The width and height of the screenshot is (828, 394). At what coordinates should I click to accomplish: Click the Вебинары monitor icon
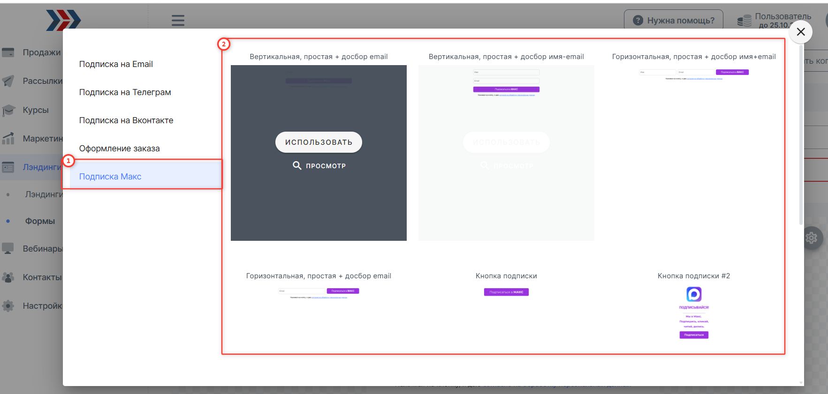[x=8, y=249]
